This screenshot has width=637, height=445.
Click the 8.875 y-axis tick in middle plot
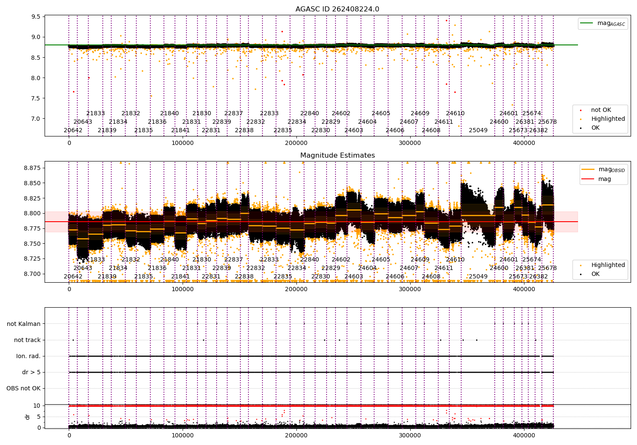tap(32, 168)
